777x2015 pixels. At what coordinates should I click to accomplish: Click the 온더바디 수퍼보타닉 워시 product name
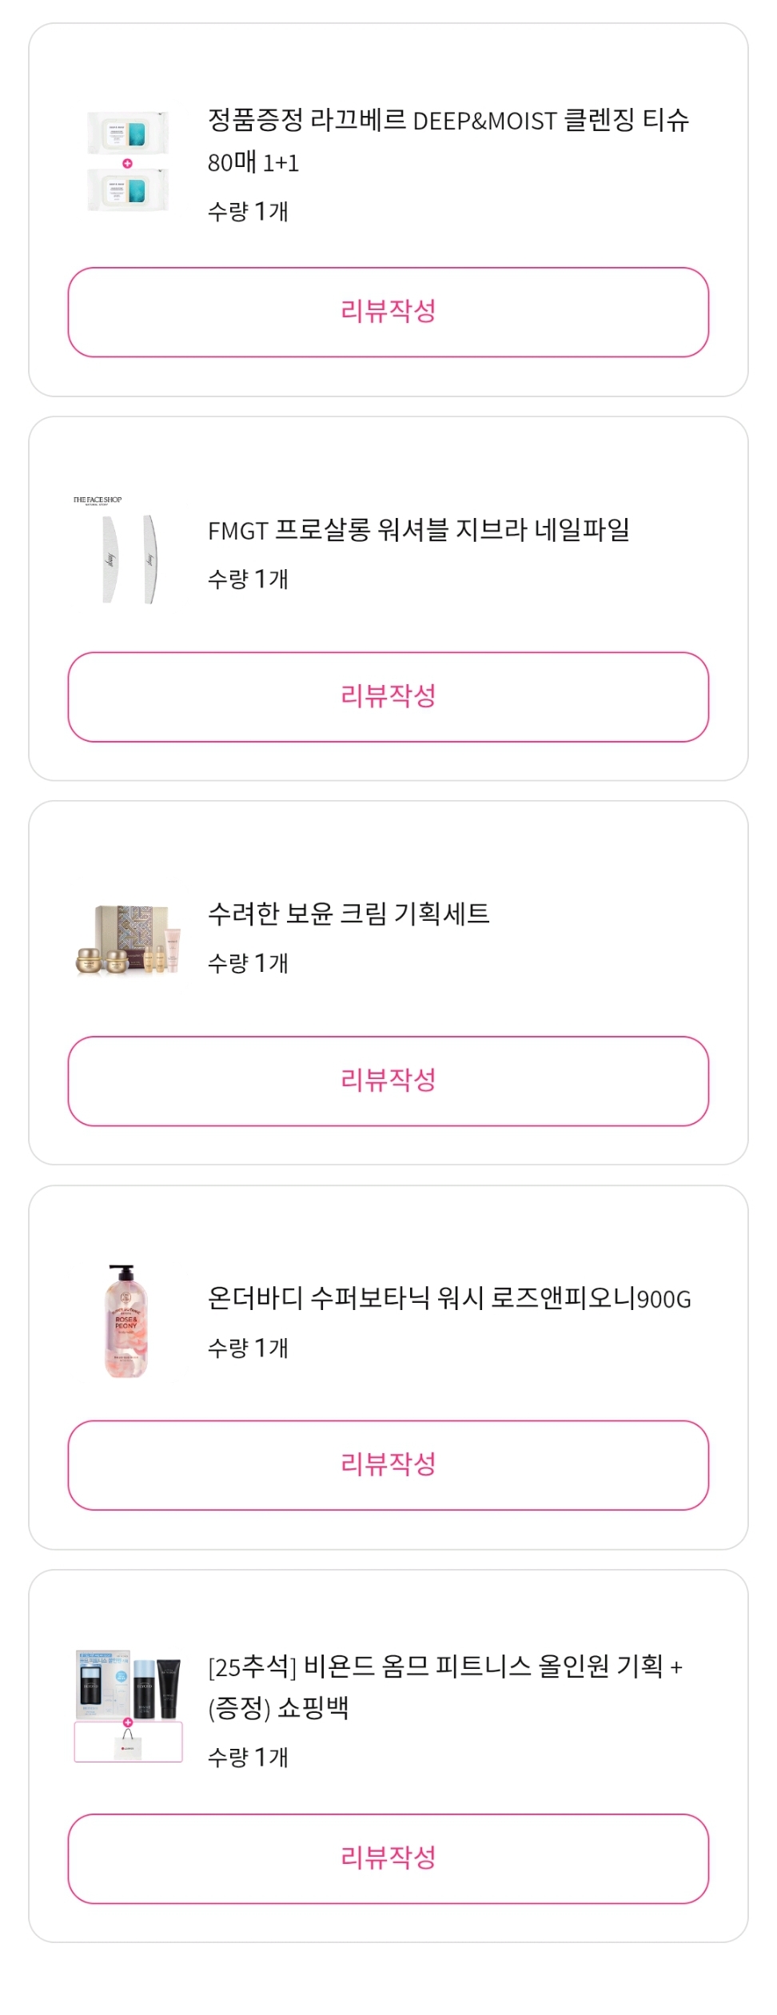[449, 1298]
